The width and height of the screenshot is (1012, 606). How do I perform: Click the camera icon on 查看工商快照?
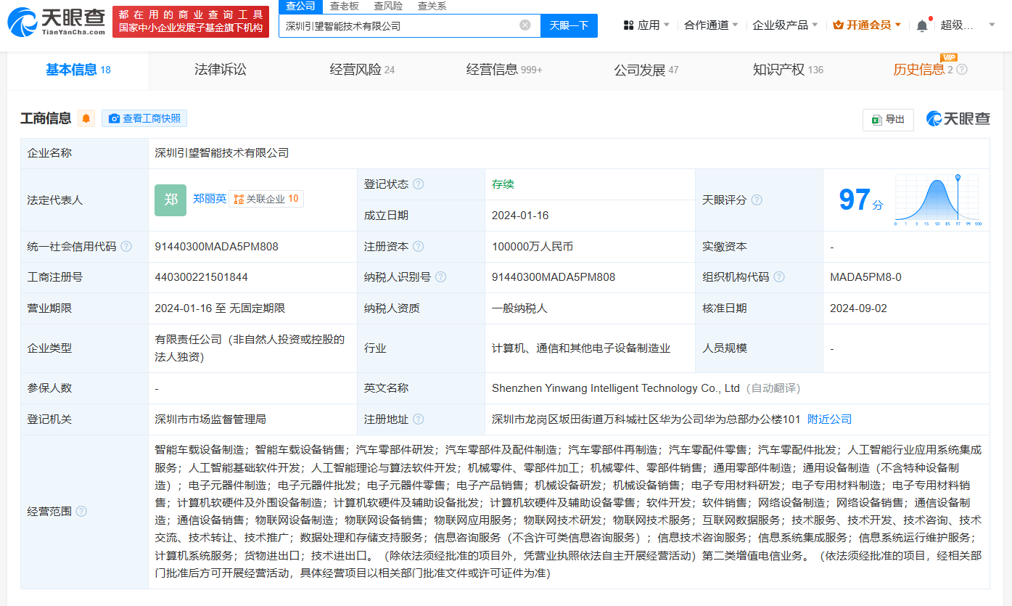(112, 118)
